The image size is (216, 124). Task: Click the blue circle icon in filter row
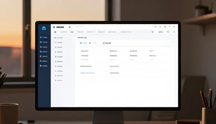coord(81,43)
